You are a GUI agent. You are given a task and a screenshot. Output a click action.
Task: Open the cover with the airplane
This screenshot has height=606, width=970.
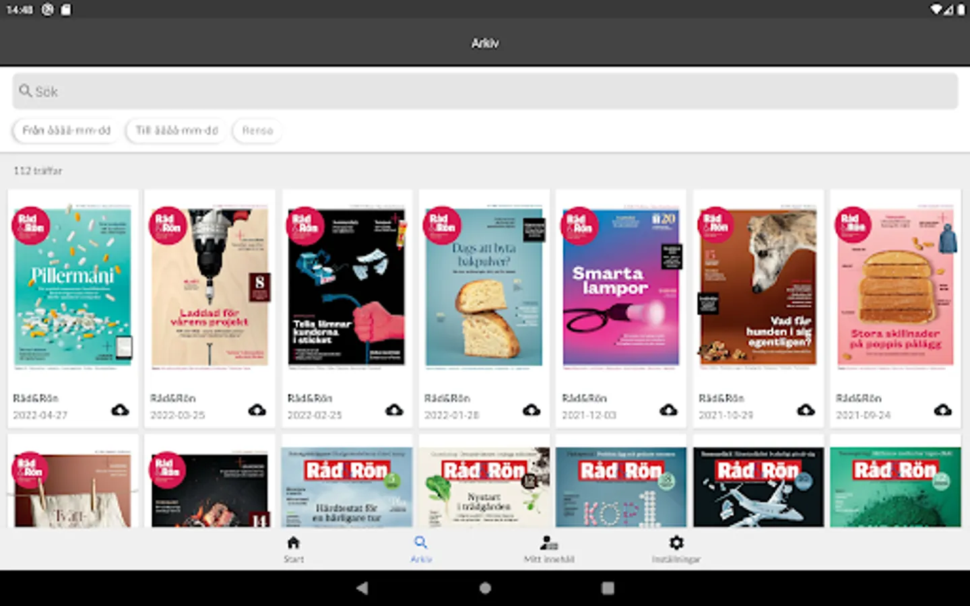coord(758,487)
